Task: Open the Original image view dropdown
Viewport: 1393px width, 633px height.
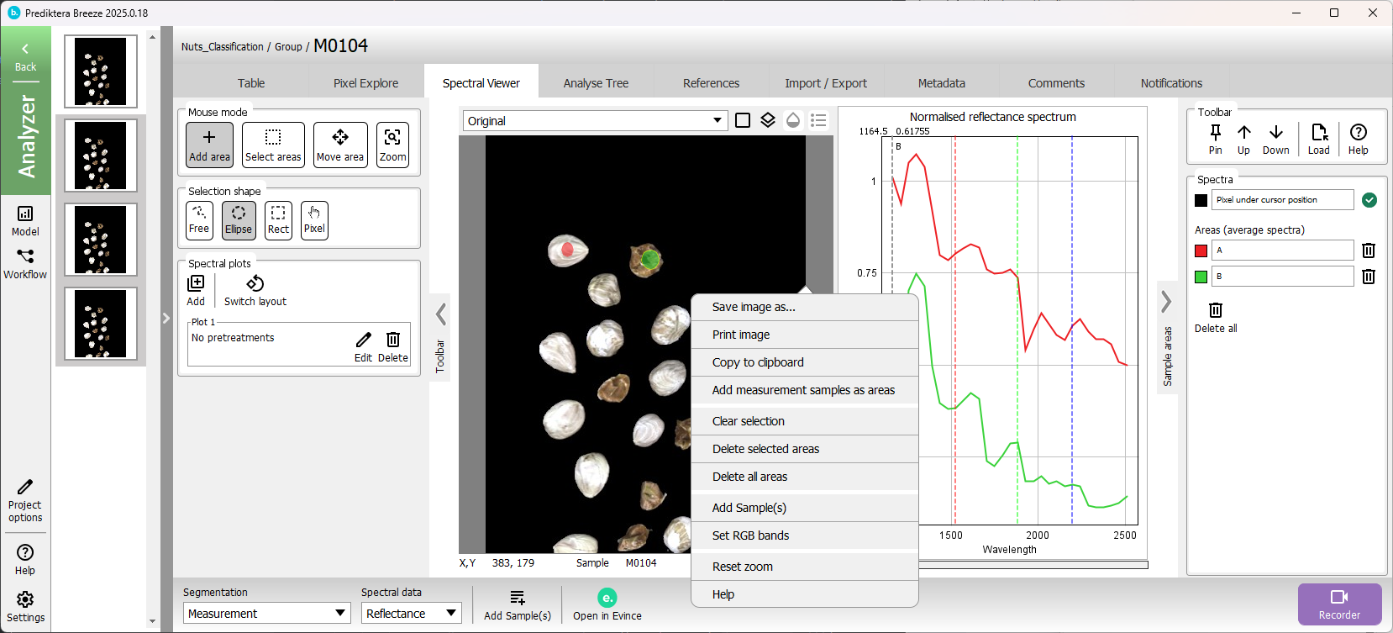Action: 594,121
